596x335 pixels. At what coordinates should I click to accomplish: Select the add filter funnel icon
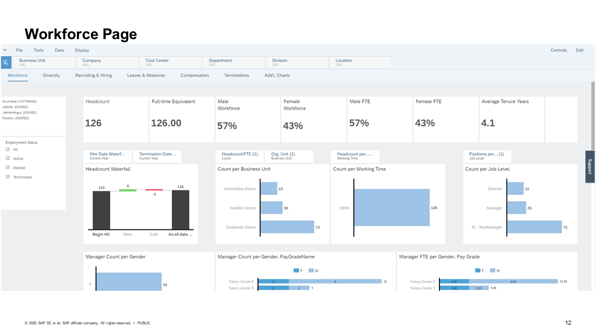click(6, 62)
